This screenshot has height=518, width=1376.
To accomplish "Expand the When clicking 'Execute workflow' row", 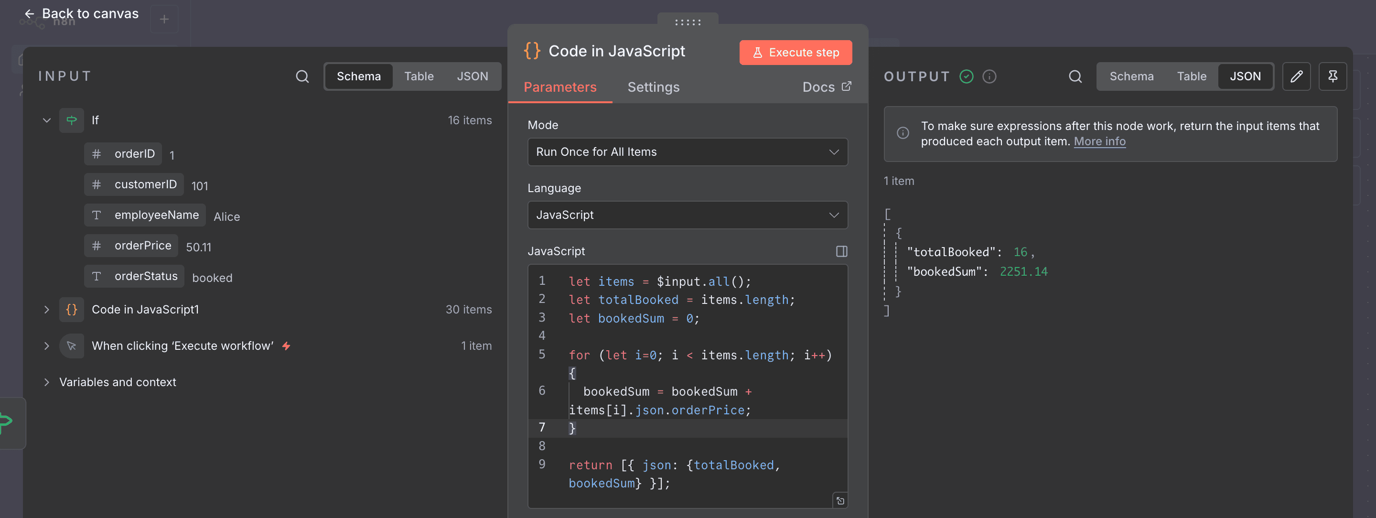I will (46, 345).
